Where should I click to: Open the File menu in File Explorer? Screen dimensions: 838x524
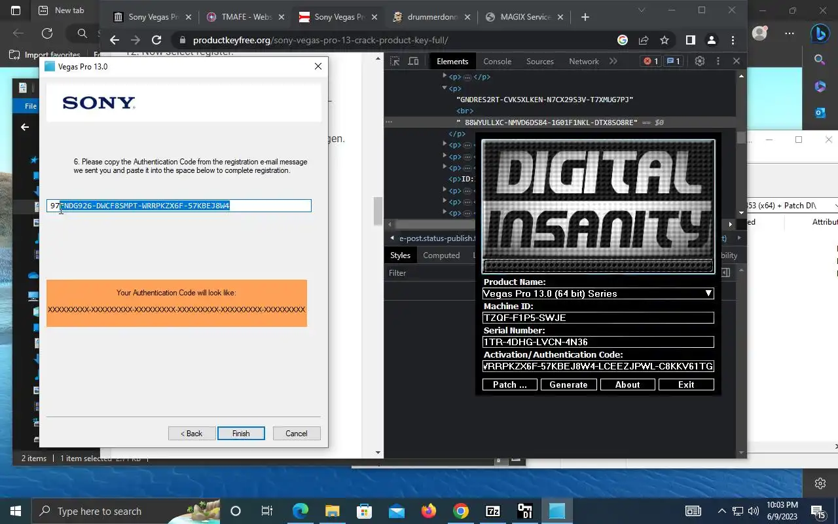pos(31,105)
